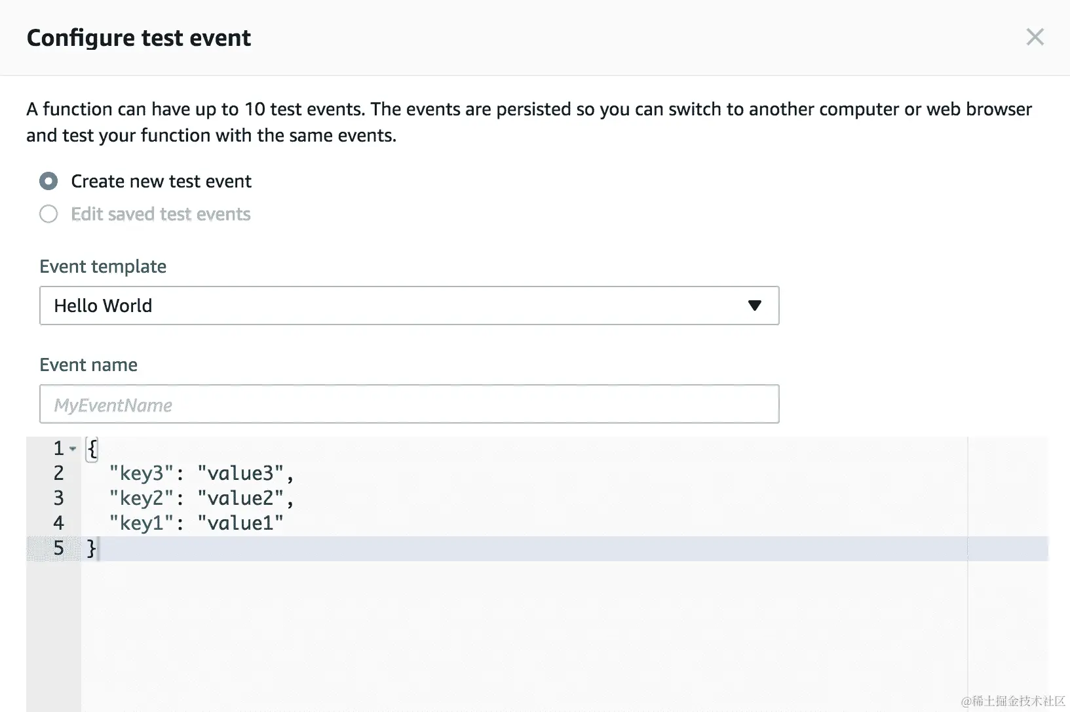Click line number 1 in editor gutter
Viewport: 1070px width, 712px height.
(58, 448)
